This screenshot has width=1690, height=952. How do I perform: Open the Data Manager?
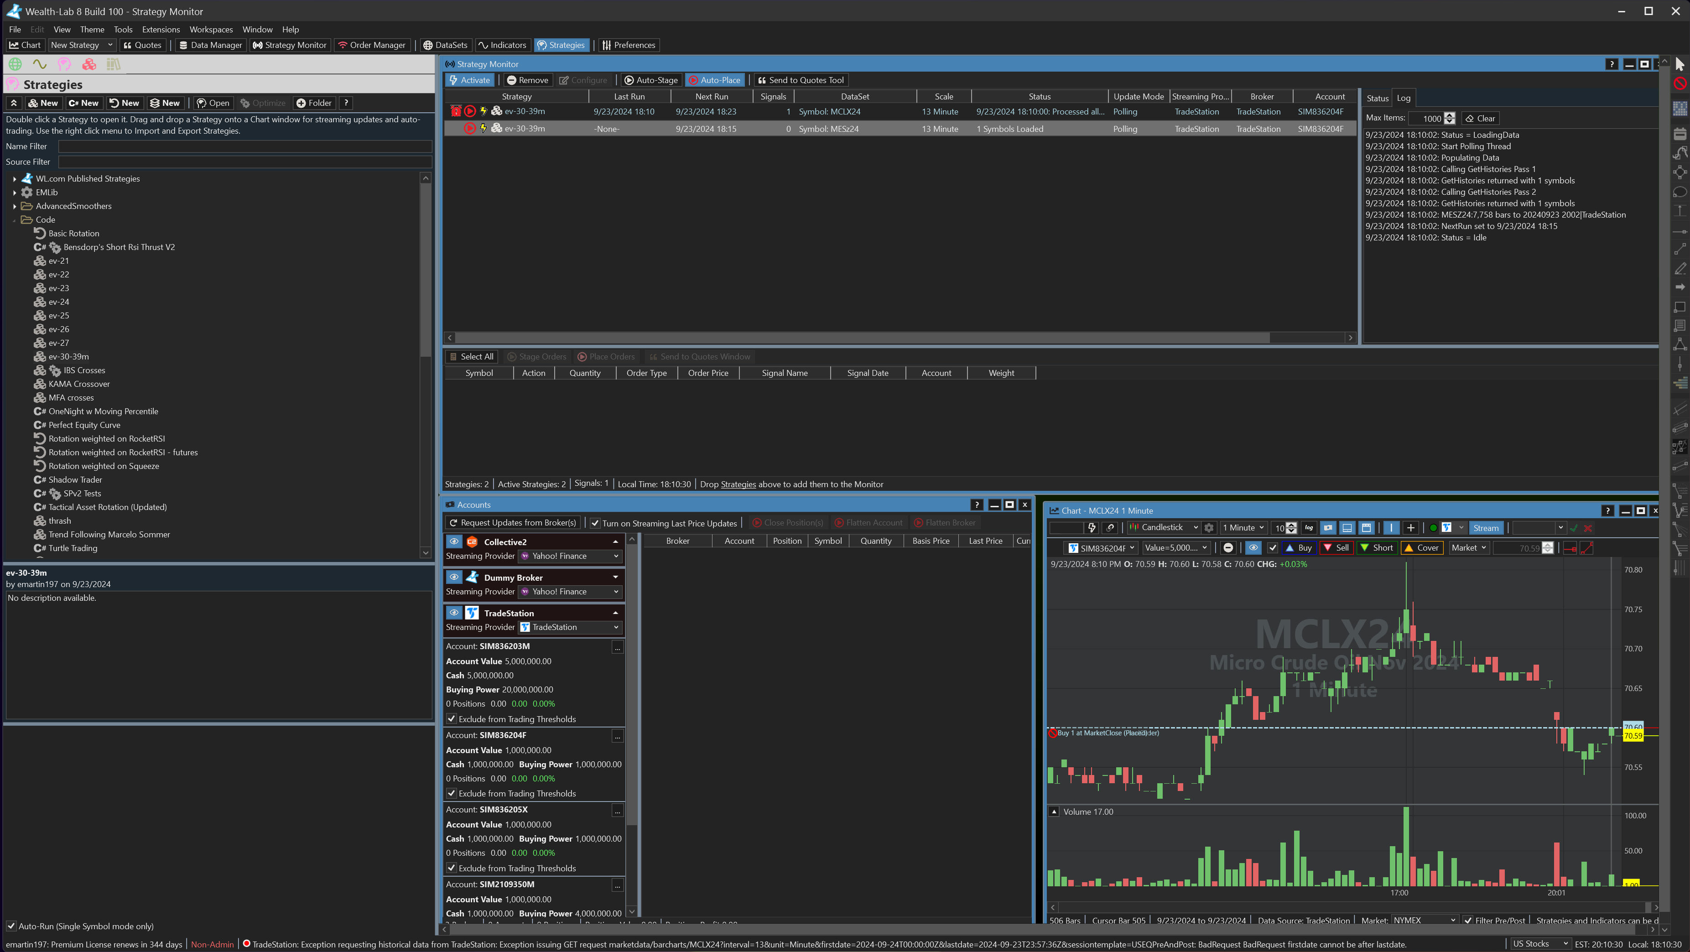pos(210,45)
